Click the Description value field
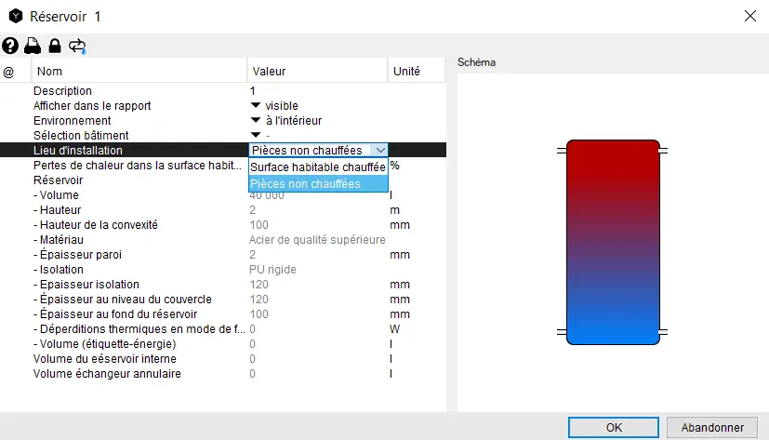Viewport: 769px width, 440px height. [x=316, y=91]
